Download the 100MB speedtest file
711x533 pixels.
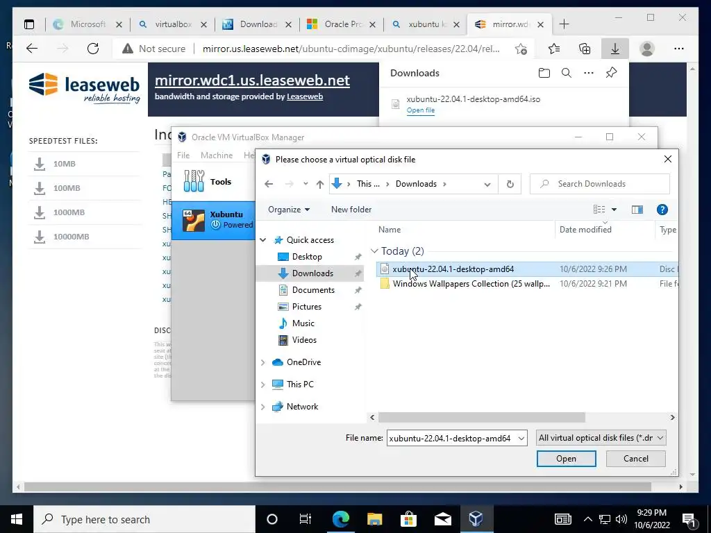pos(66,188)
